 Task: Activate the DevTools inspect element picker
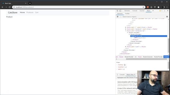click(x=117, y=11)
